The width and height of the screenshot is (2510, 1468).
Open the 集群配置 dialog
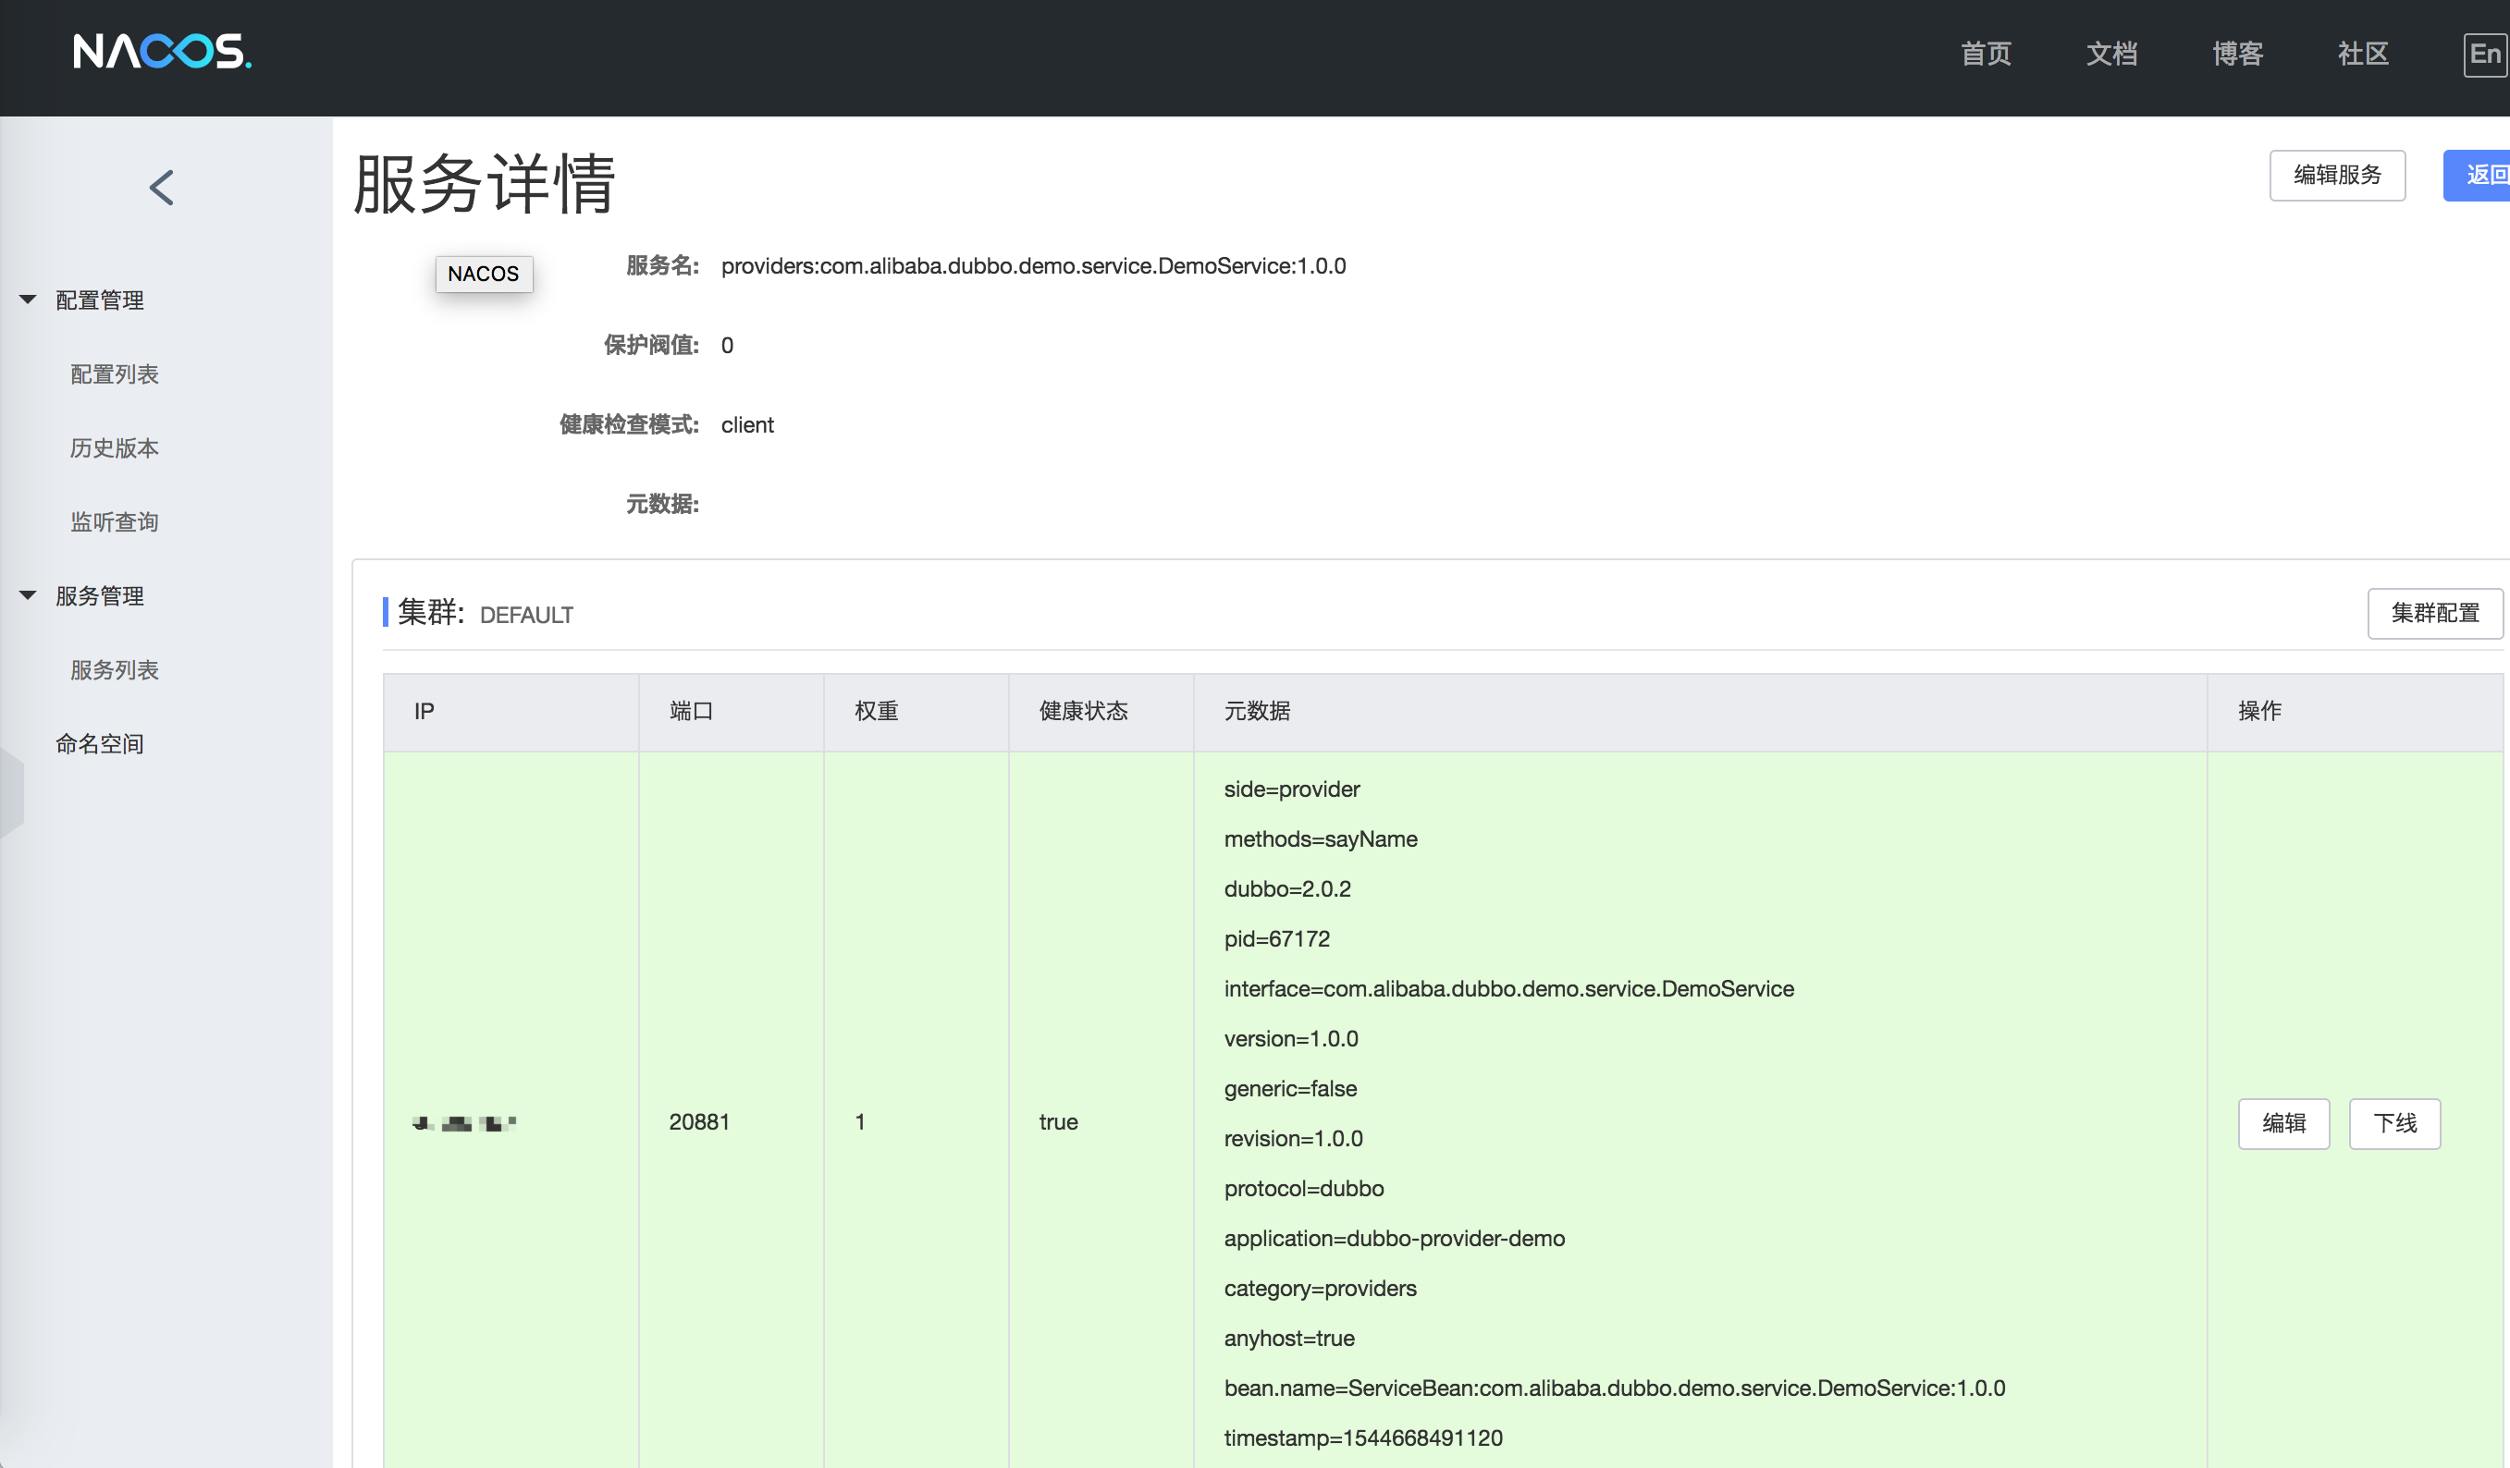2435,614
